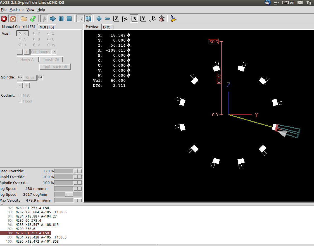This screenshot has width=314, height=246.
Task: Switch preview to Z view
Action: [116, 19]
